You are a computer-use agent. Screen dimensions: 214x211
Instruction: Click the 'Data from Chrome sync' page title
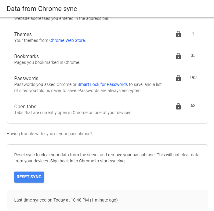42,9
